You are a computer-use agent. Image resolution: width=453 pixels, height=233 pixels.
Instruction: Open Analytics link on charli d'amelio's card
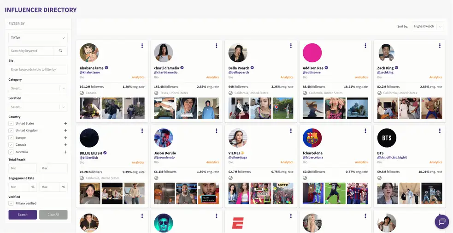tap(212, 78)
